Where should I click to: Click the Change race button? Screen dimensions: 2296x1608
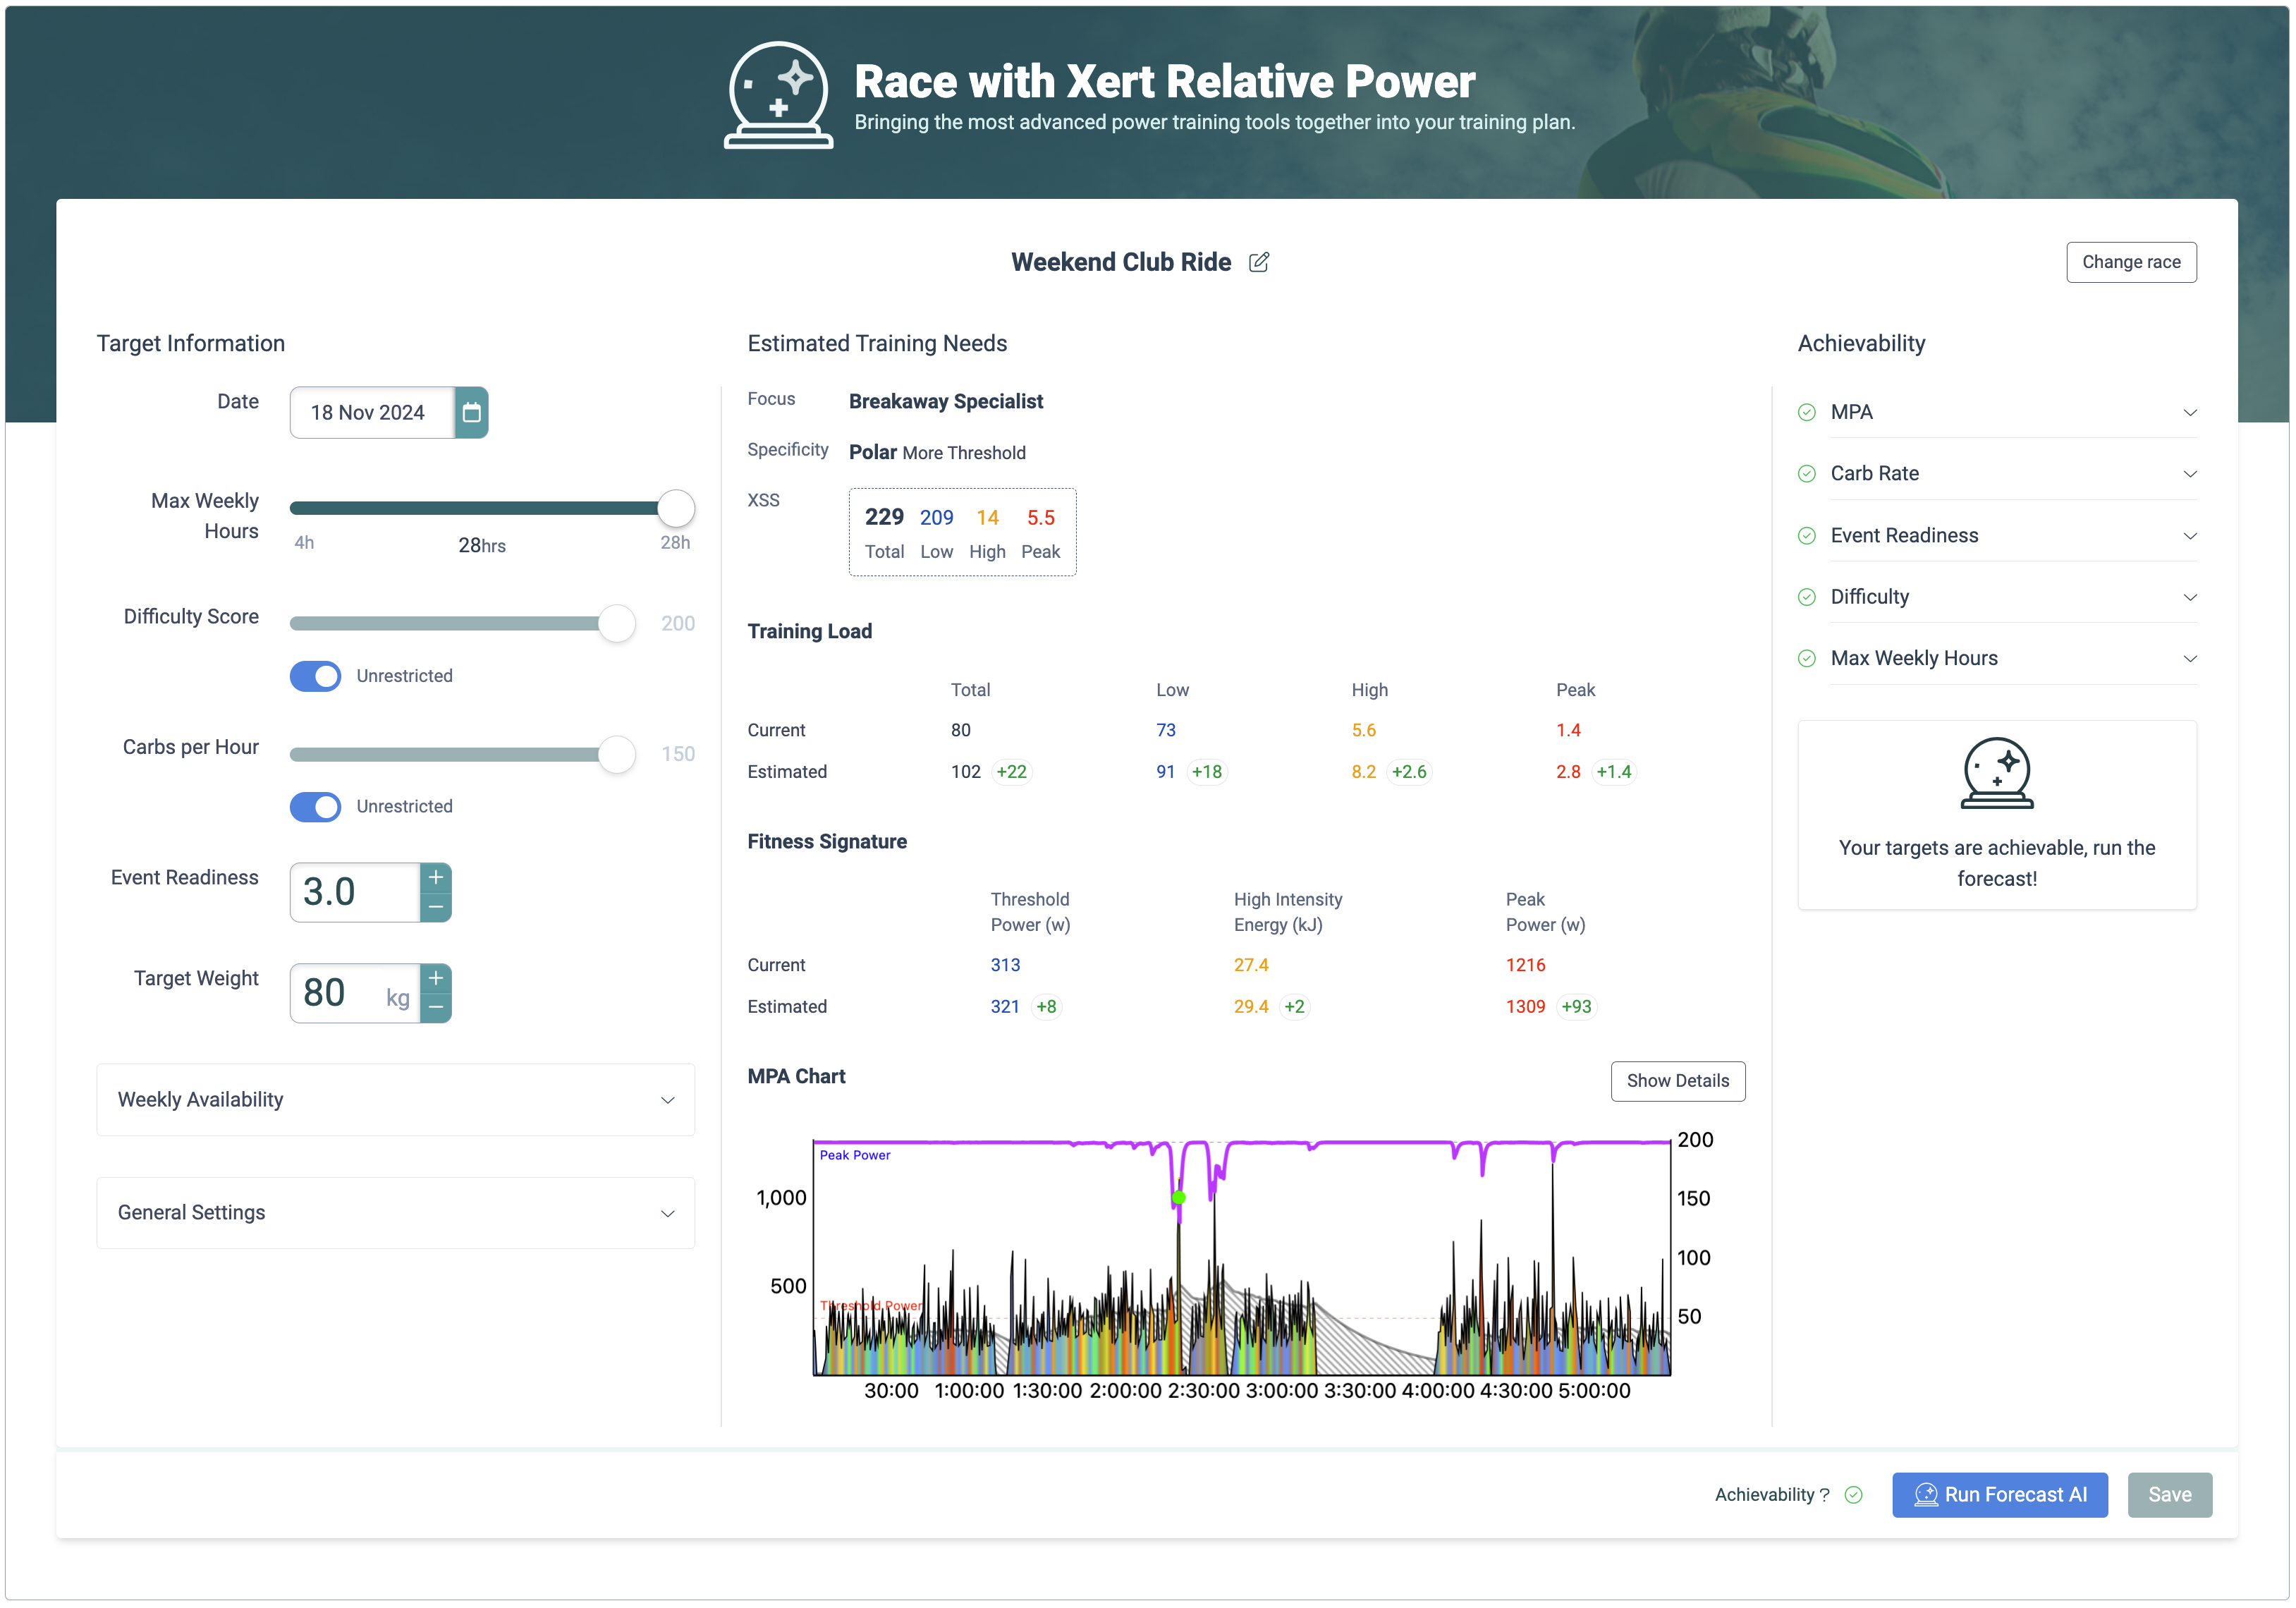click(x=2130, y=262)
